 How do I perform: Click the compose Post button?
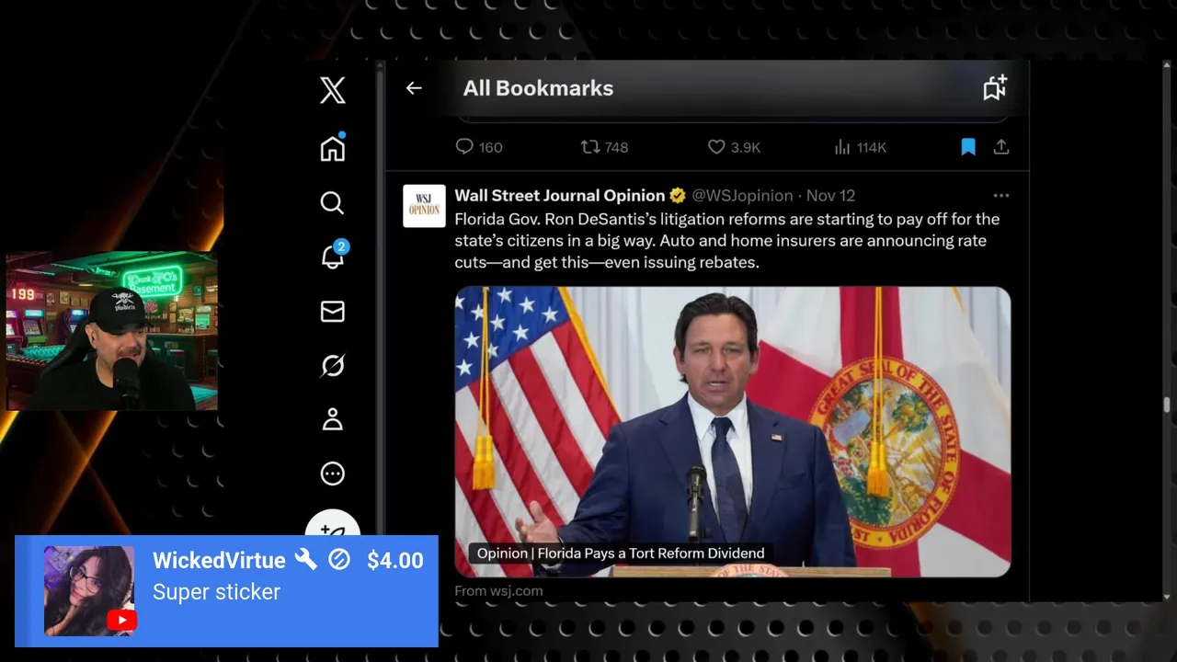[333, 526]
